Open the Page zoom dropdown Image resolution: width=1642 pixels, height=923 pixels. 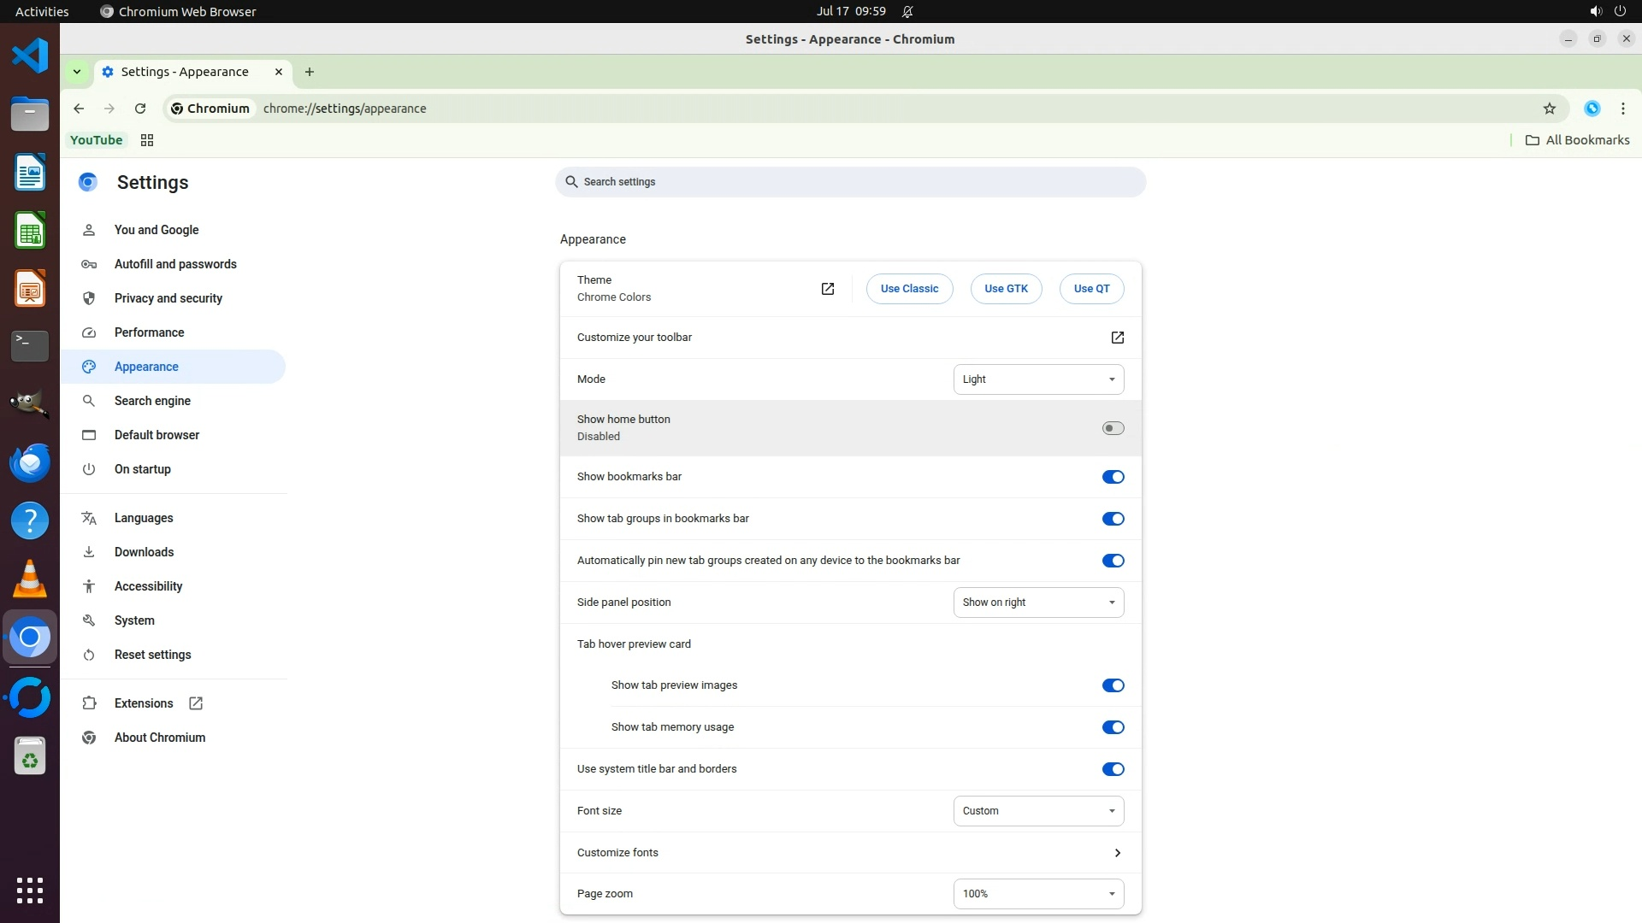(1038, 894)
